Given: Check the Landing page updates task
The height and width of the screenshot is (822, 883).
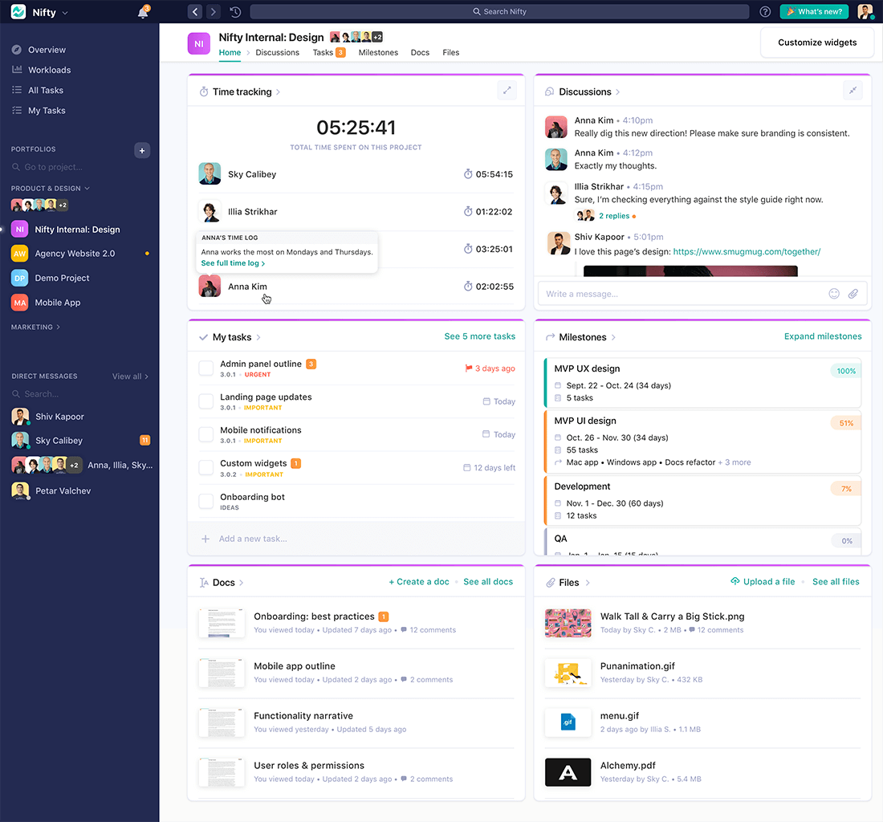Looking at the screenshot, I should [x=206, y=401].
